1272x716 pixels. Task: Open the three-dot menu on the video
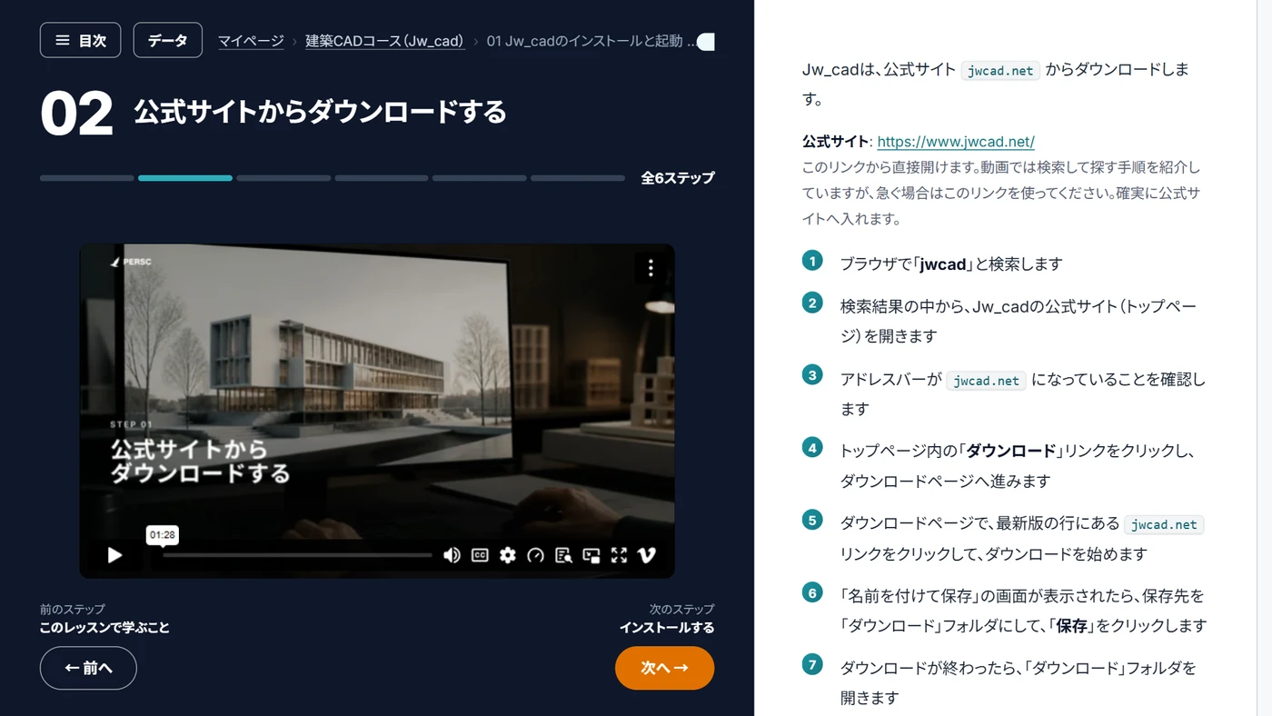click(x=651, y=267)
